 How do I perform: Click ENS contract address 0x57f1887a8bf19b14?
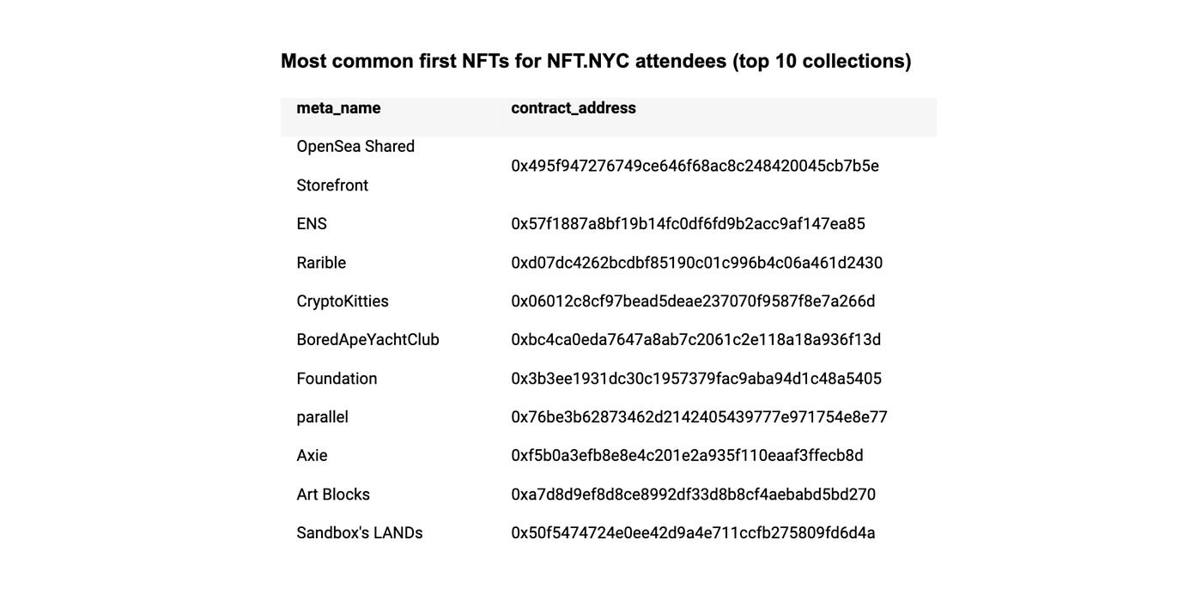coord(688,224)
